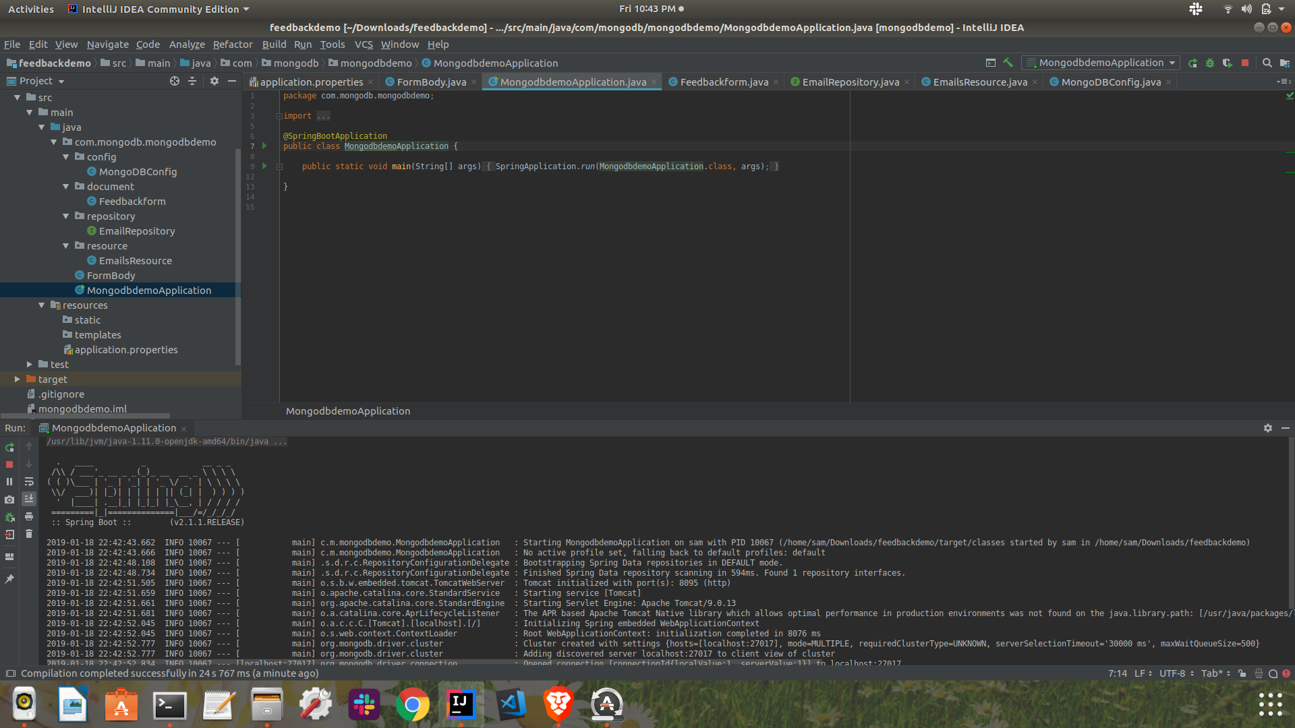Toggle Pin Tab in the Run panel

[9, 579]
